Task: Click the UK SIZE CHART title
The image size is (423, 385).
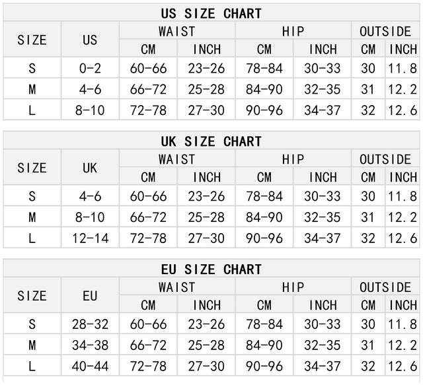Action: [211, 141]
